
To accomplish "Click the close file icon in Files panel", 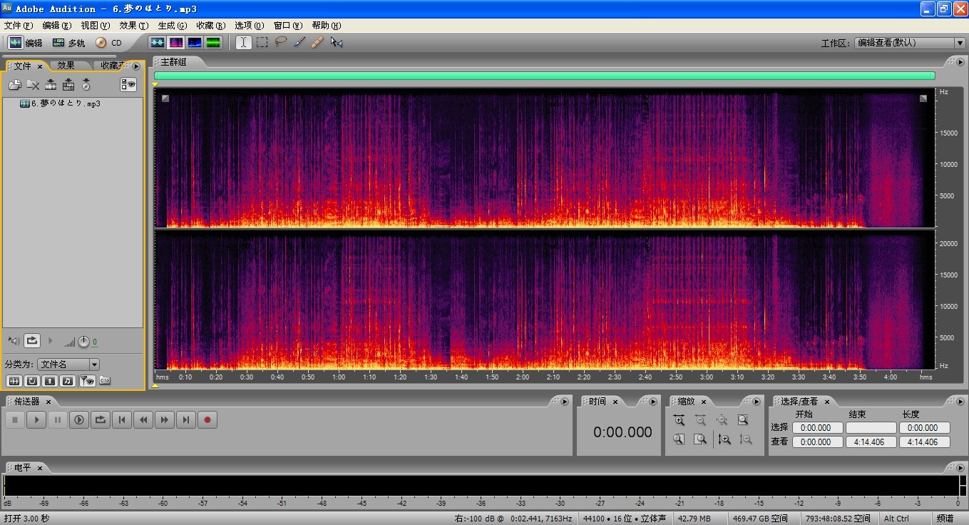I will [x=33, y=85].
